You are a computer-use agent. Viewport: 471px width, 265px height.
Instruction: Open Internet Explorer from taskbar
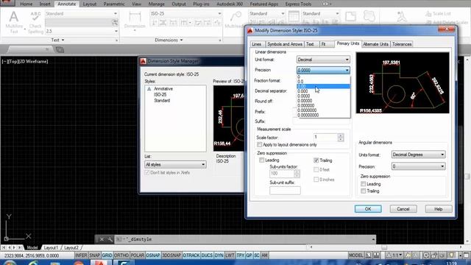click(x=34, y=263)
